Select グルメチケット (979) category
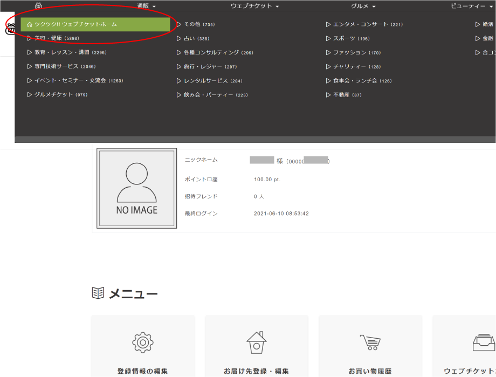Viewport: 496px width, 377px height. click(57, 94)
